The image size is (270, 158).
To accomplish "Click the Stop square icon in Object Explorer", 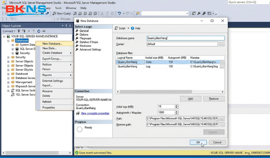I will pyautogui.click(x=29, y=31).
